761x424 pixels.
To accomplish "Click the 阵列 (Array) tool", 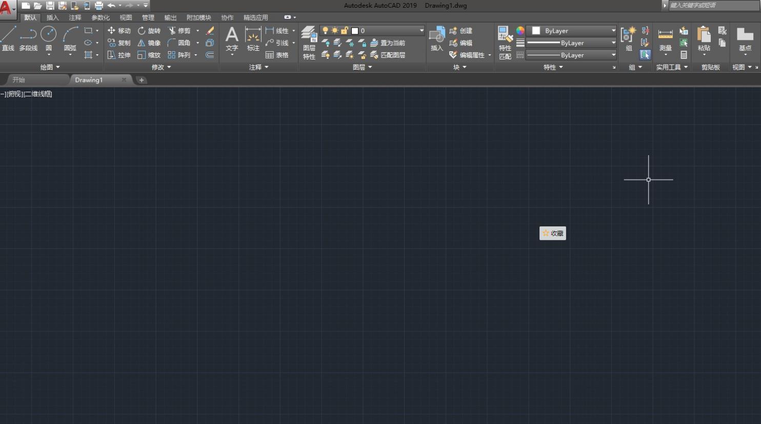I will (179, 55).
